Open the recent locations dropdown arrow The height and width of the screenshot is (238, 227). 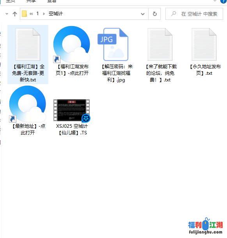click(7, 14)
